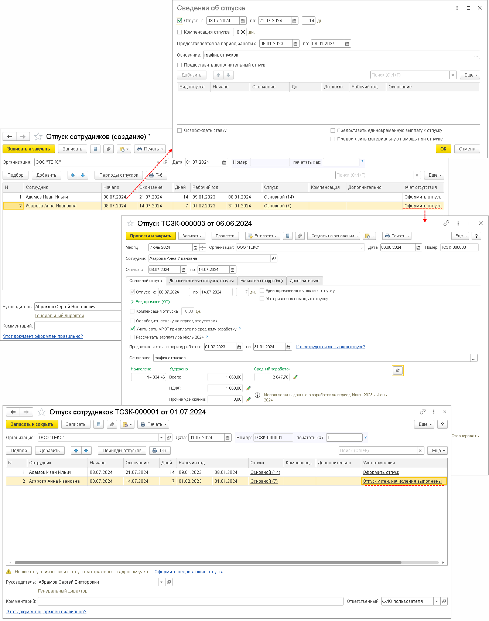Move employee row up in Отпуск сотрудников (создание)

coord(73,175)
